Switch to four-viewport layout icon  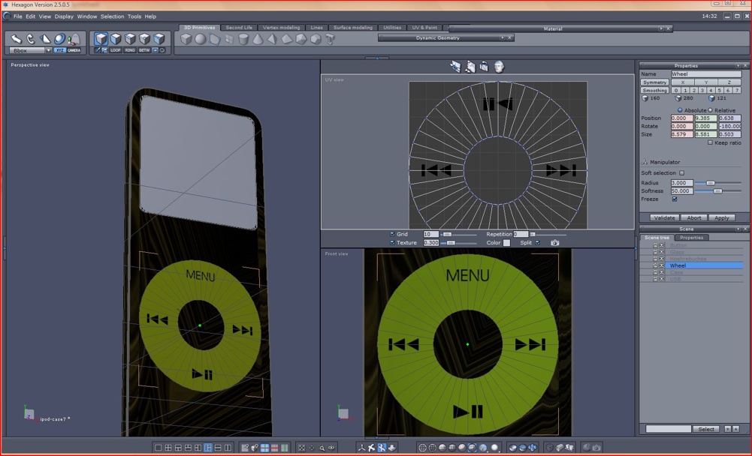pos(168,448)
